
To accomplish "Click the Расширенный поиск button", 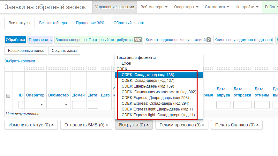I will click(x=26, y=51).
